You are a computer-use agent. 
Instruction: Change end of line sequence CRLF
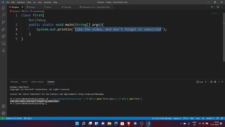coord(192,119)
